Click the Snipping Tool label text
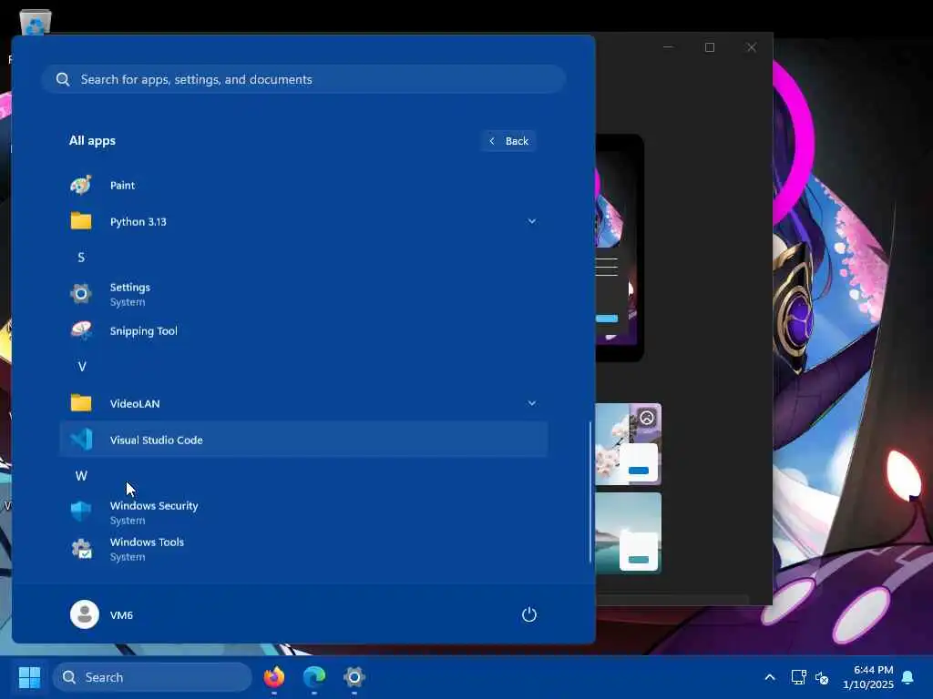933x699 pixels. click(143, 331)
